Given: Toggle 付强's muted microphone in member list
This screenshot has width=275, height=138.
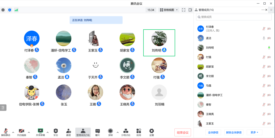Looking at the screenshot, I should point(264,57).
